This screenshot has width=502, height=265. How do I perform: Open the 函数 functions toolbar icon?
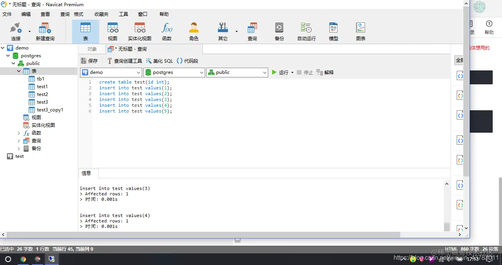click(167, 32)
